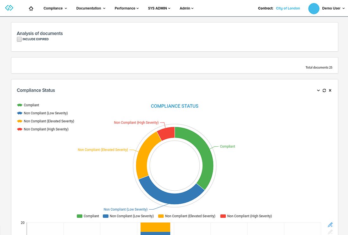Toggle Non Compliant (Low Severity) in bottom legend
Screen dimensions: 348x235
point(128,216)
